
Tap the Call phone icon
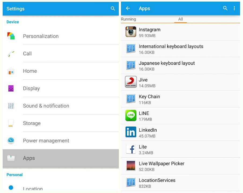click(11, 54)
